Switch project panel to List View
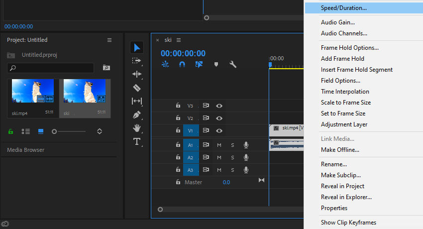The width and height of the screenshot is (423, 229). 25,131
